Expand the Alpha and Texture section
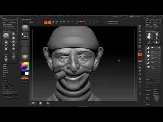The width and height of the screenshot is (163, 122). (8, 87)
